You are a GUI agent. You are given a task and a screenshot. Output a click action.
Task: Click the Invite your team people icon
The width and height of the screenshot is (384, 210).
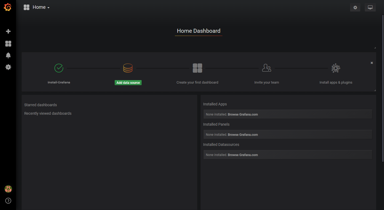(267, 68)
